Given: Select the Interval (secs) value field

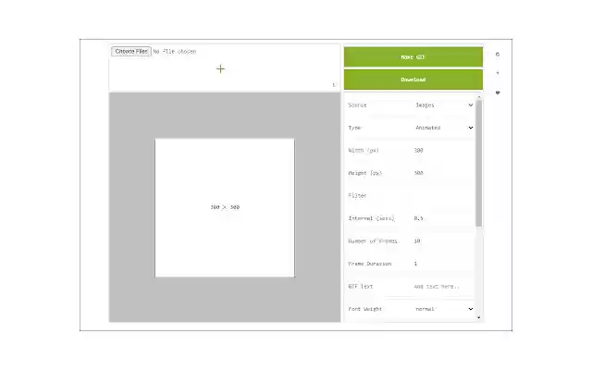Looking at the screenshot, I should 444,218.
